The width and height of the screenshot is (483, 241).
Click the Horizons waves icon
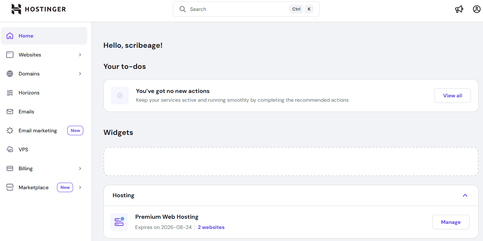tap(10, 93)
